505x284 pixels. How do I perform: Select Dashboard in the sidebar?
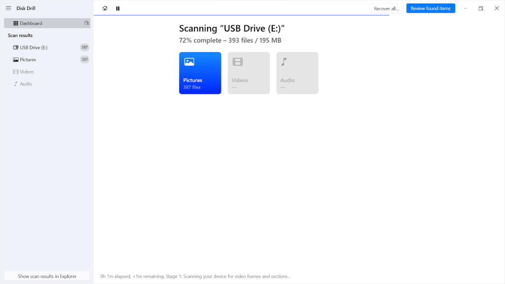tap(31, 23)
